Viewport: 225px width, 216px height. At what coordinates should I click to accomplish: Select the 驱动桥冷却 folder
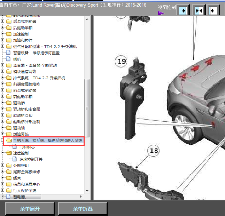click(23, 115)
